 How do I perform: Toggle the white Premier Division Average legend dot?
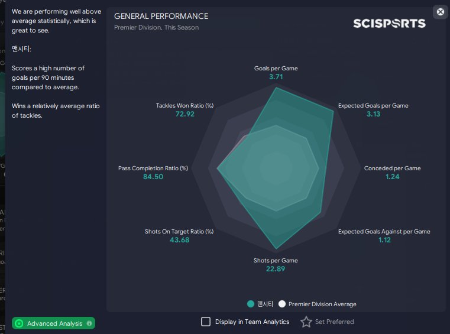(x=282, y=304)
